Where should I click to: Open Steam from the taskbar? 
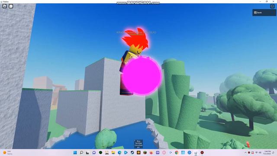click(x=132, y=153)
